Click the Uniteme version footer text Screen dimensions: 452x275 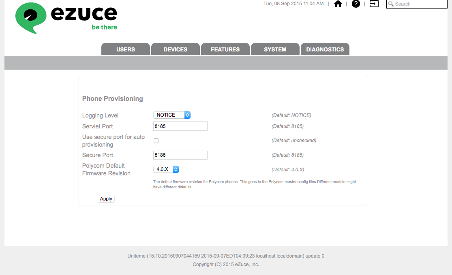226,256
